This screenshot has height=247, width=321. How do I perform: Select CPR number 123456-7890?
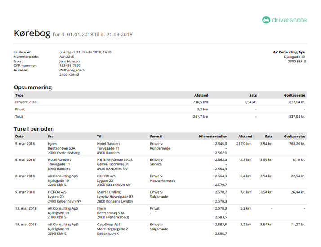click(70, 66)
